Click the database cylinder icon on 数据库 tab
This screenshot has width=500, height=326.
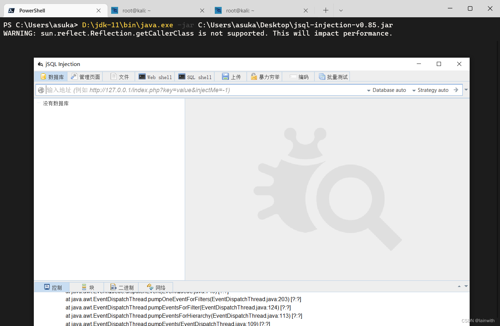(43, 77)
